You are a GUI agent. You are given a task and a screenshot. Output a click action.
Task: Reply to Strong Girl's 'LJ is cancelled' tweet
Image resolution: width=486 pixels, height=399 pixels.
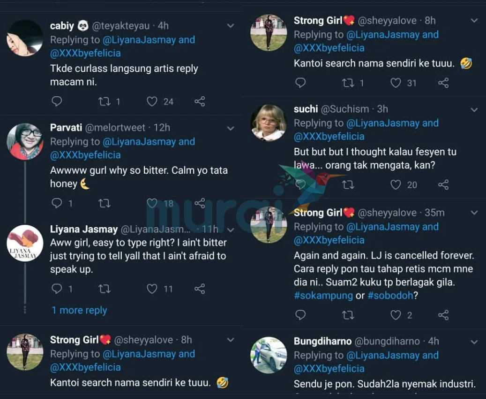click(300, 315)
